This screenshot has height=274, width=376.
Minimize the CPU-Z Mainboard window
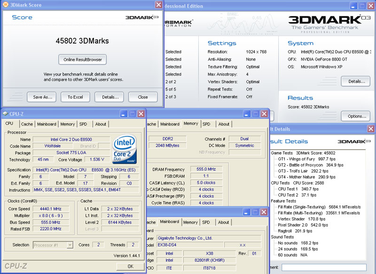point(246,212)
